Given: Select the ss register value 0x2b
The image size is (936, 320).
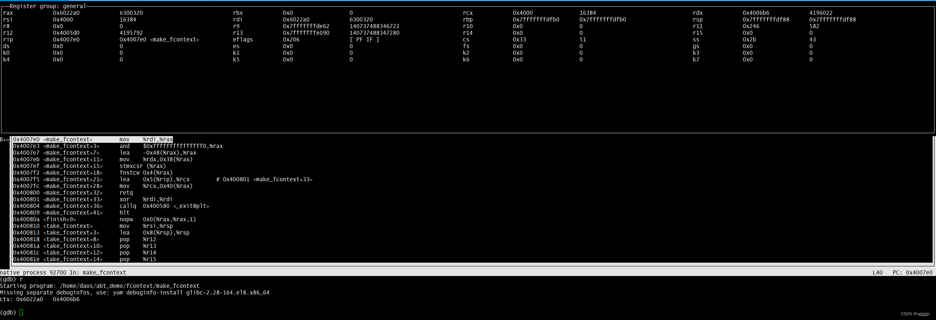Looking at the screenshot, I should [x=749, y=40].
